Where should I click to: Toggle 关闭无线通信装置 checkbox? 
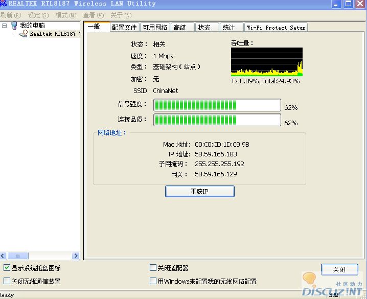coord(7,281)
